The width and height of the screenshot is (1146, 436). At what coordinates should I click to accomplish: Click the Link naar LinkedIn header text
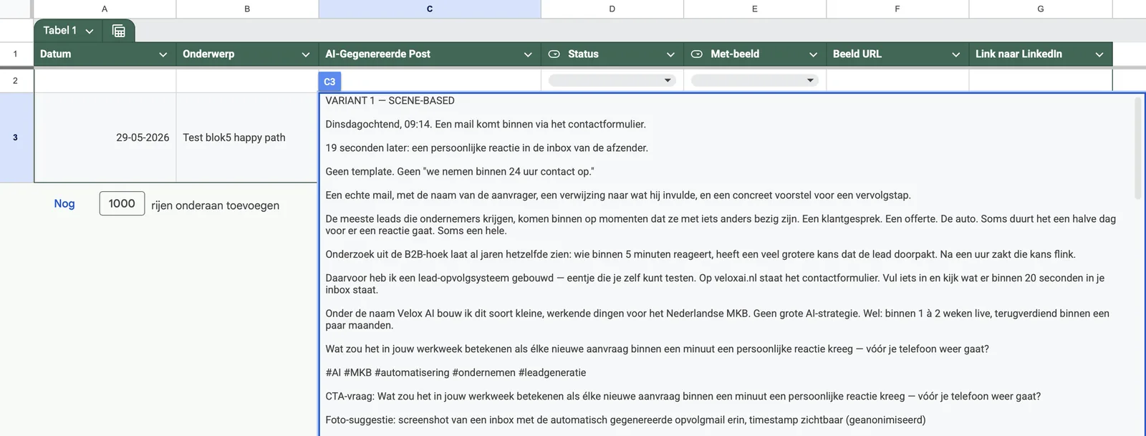pyautogui.click(x=1019, y=54)
